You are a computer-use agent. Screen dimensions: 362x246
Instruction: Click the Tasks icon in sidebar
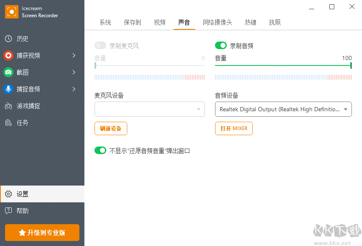point(8,123)
